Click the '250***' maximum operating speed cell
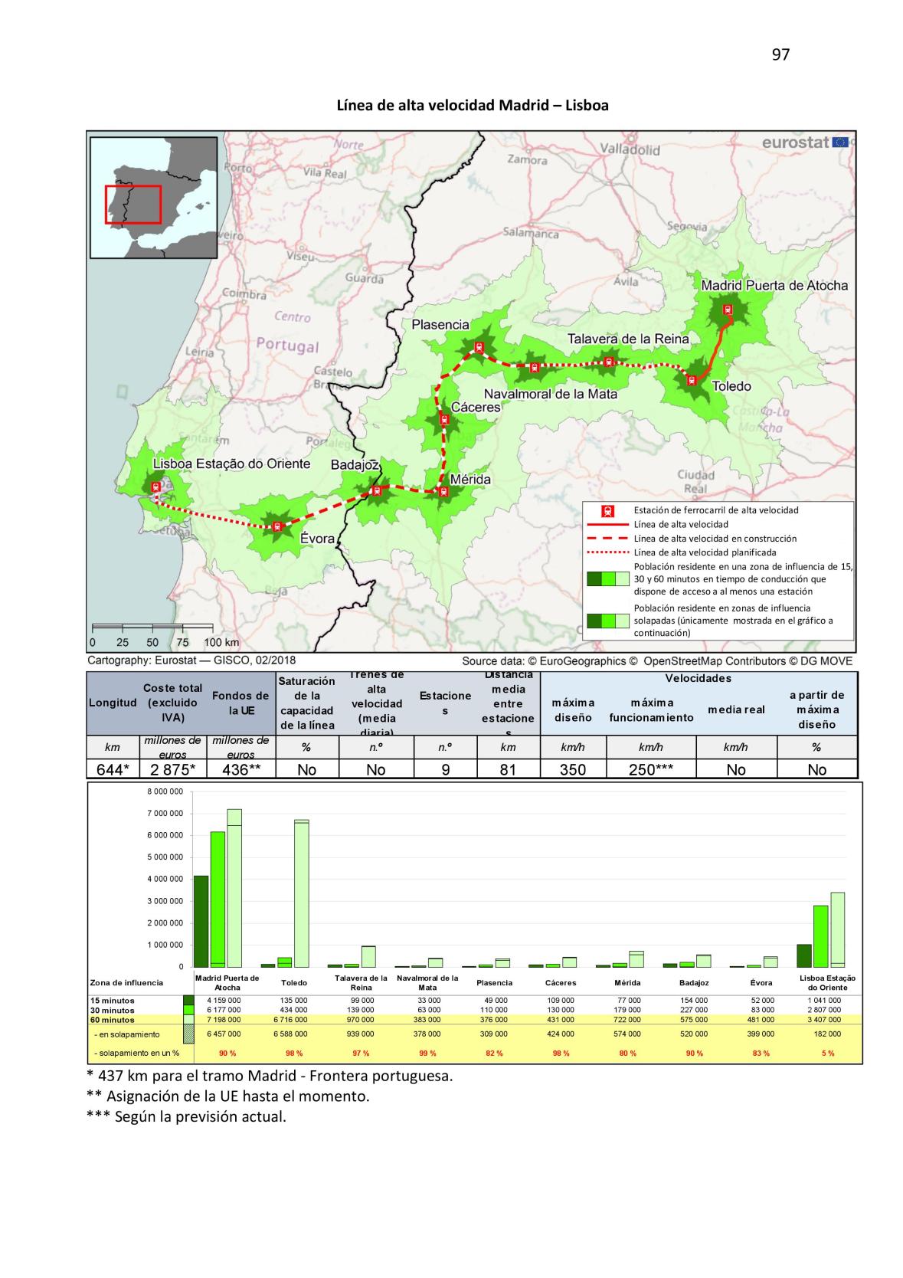Screen dimensions: 903x1278 click(650, 769)
